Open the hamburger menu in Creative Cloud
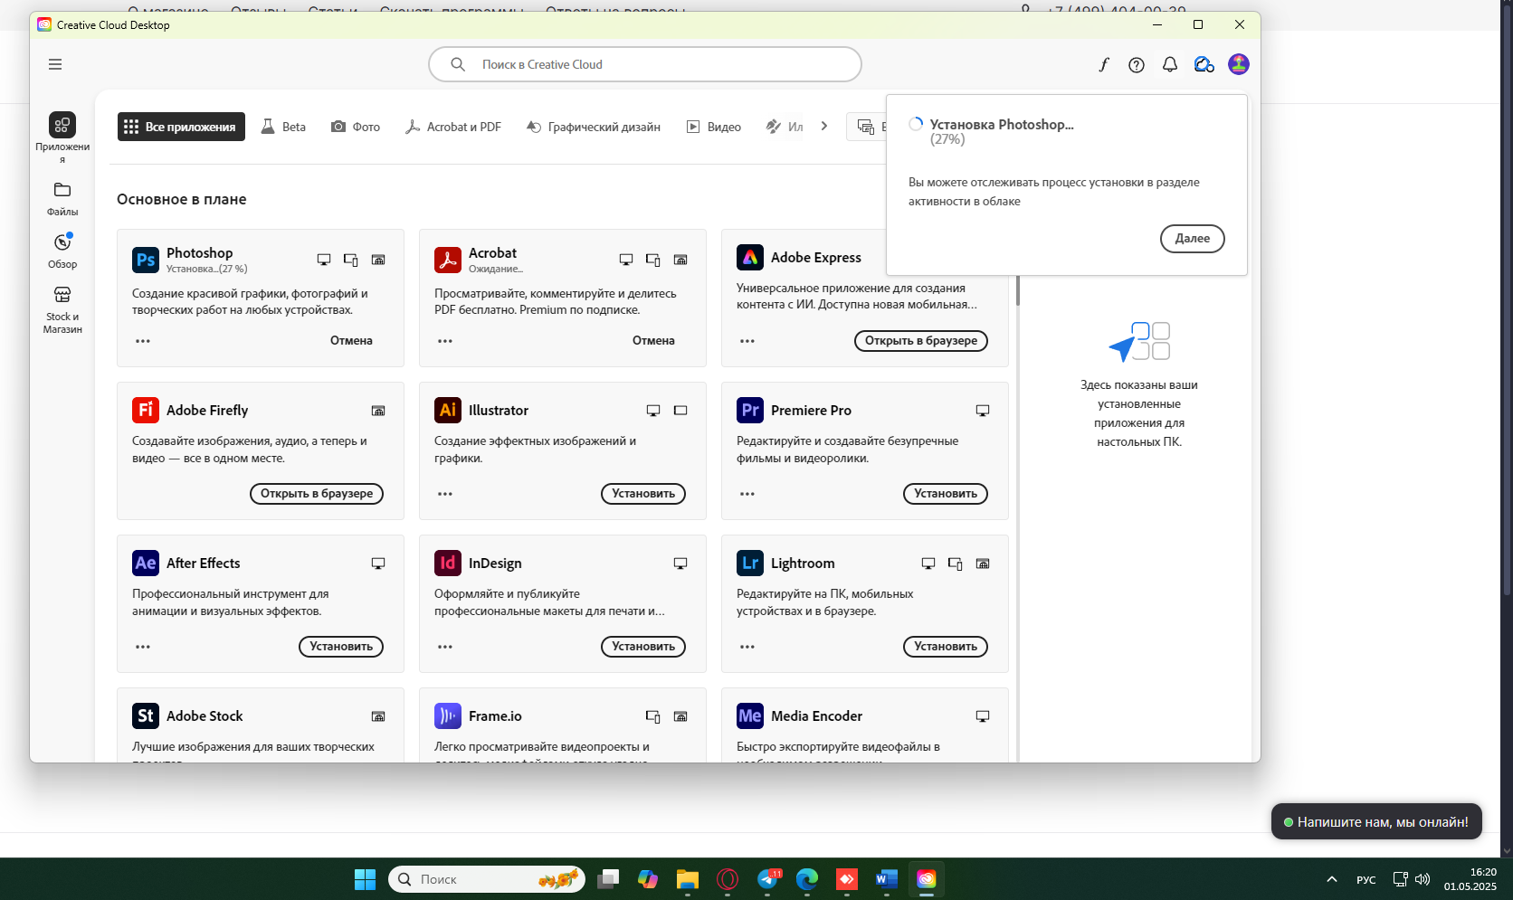This screenshot has width=1513, height=900. point(55,64)
